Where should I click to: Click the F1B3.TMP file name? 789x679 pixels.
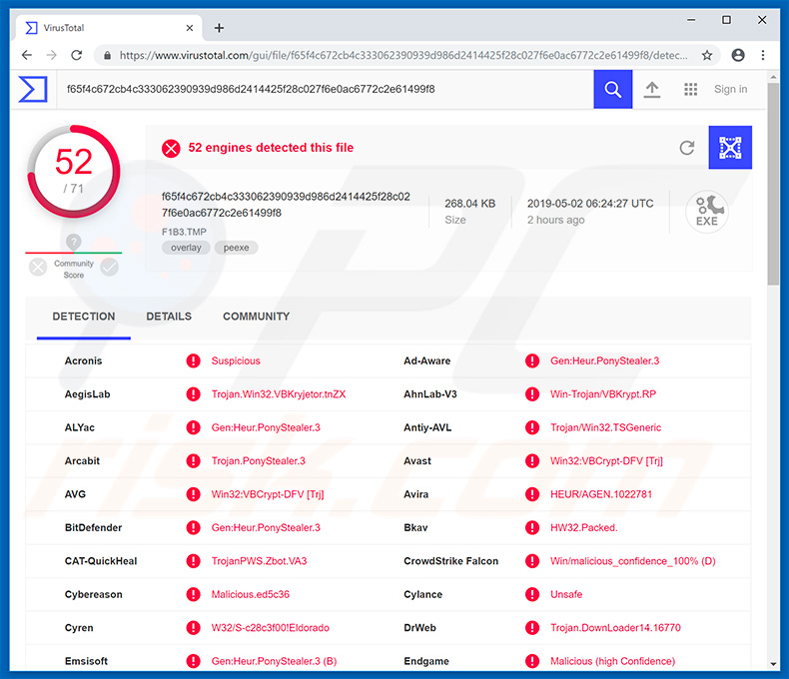184,232
